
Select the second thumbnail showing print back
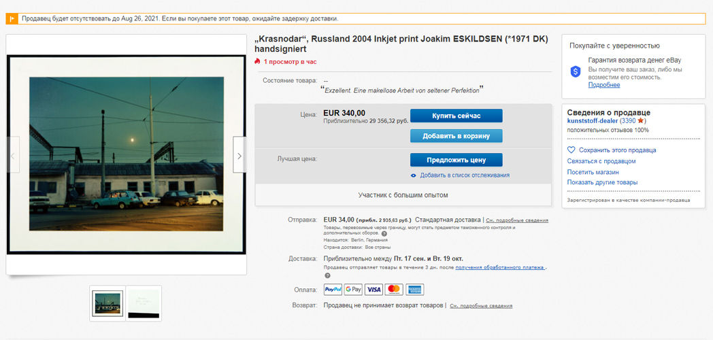(x=144, y=303)
